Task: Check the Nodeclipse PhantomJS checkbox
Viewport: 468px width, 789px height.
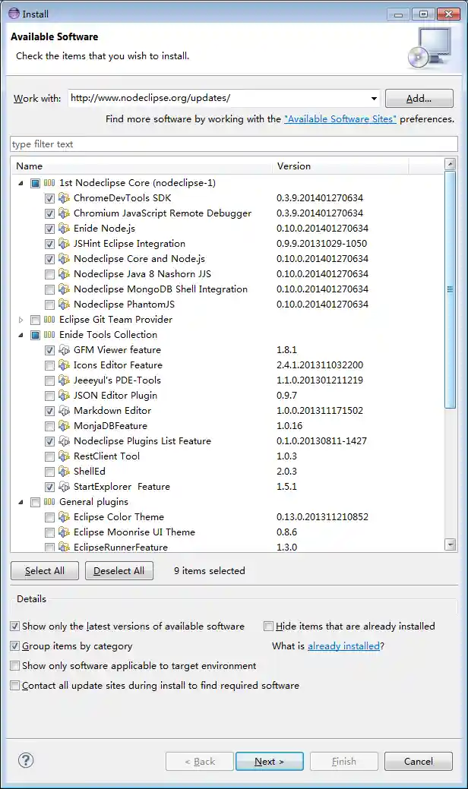Action: (x=49, y=305)
